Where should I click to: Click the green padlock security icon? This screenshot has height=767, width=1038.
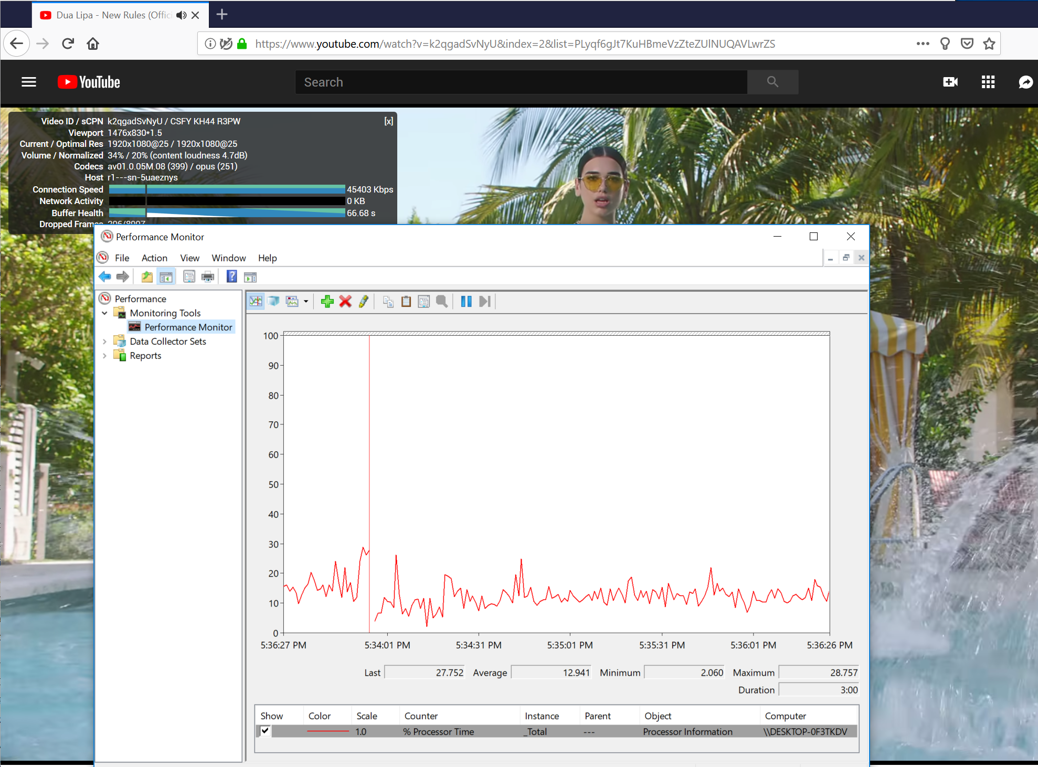pos(242,44)
